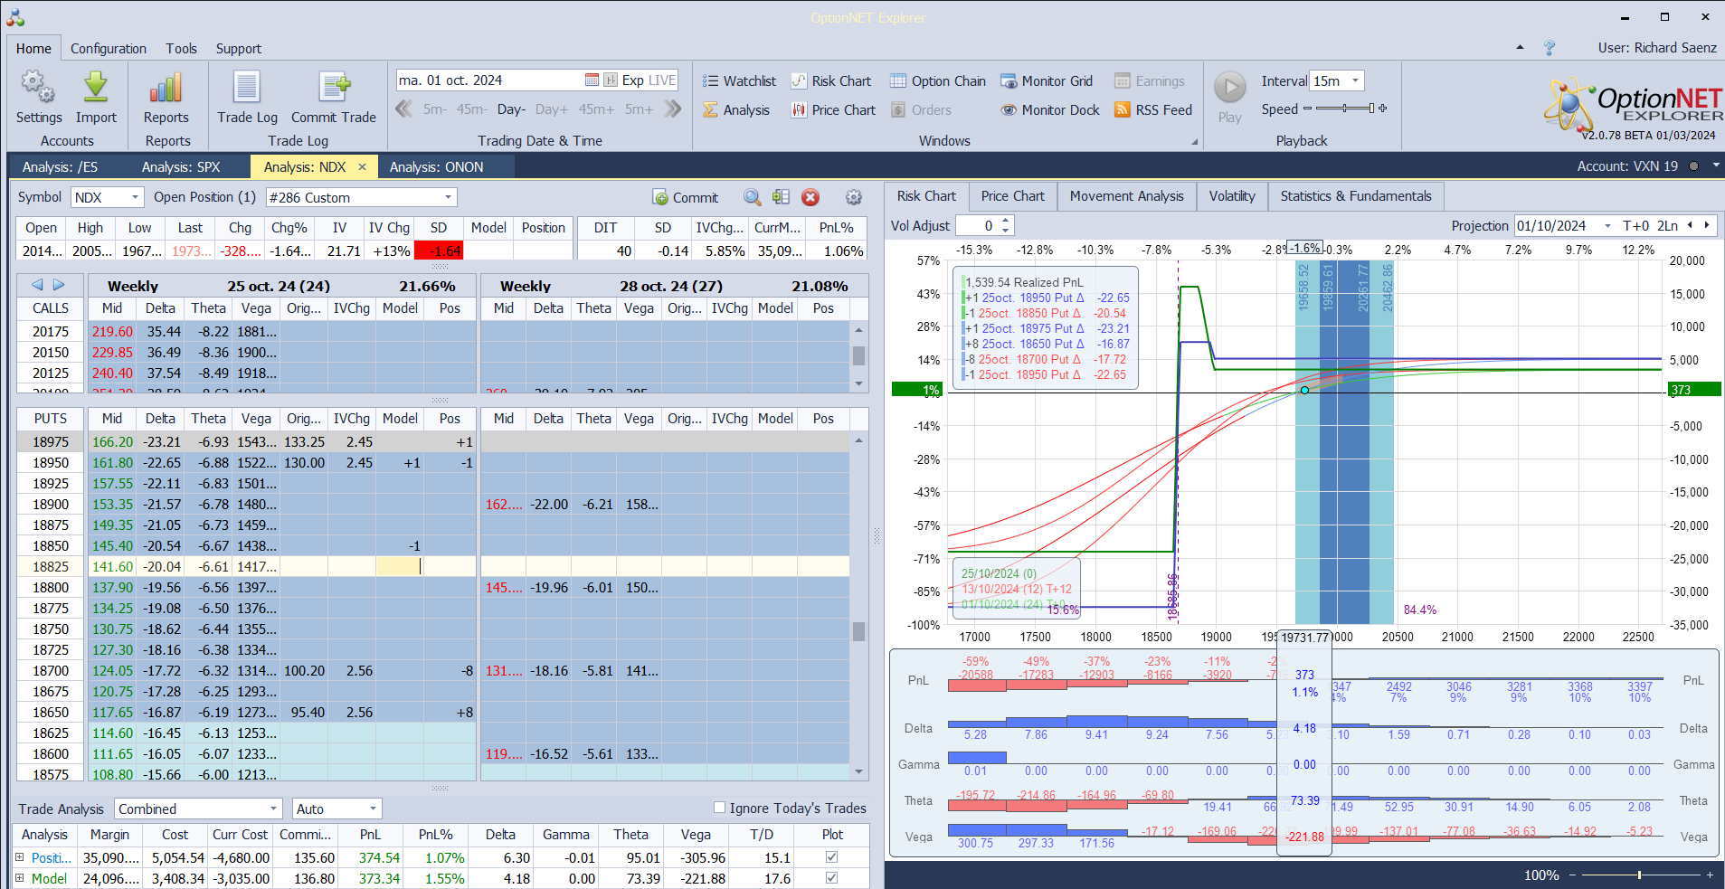Adjust the playback Speed slider

pyautogui.click(x=1345, y=109)
